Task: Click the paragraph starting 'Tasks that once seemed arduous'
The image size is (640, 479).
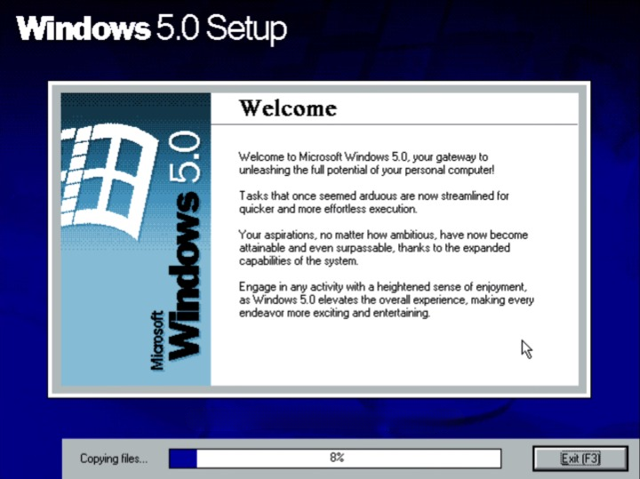Action: coord(373,203)
